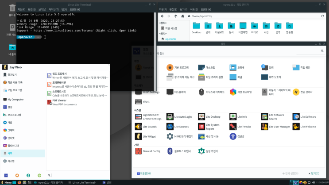Open the Terminal's 탭(A) menu
329x185 pixels.
pos(64,9)
